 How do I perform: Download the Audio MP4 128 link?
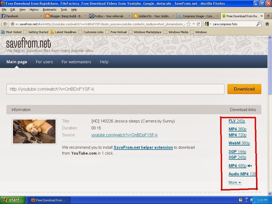pyautogui.click(x=242, y=174)
